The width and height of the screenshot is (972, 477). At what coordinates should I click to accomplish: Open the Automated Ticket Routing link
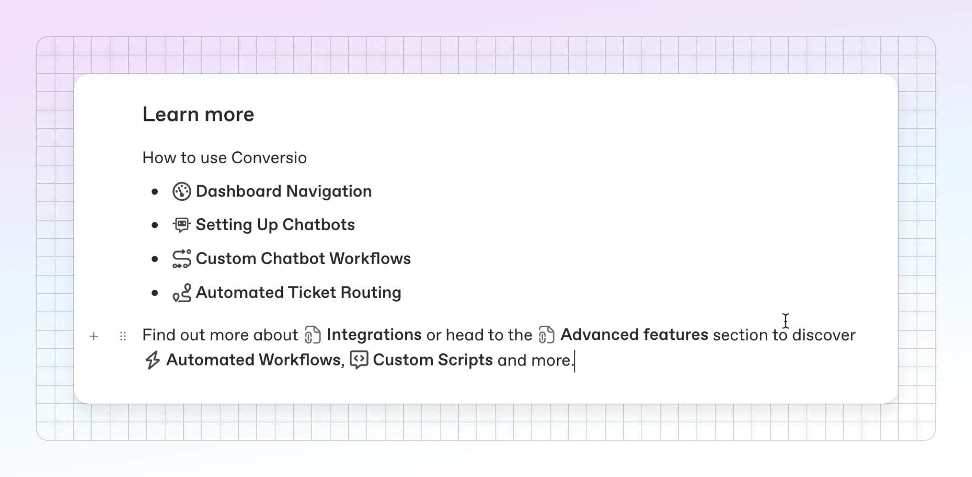pyautogui.click(x=298, y=293)
